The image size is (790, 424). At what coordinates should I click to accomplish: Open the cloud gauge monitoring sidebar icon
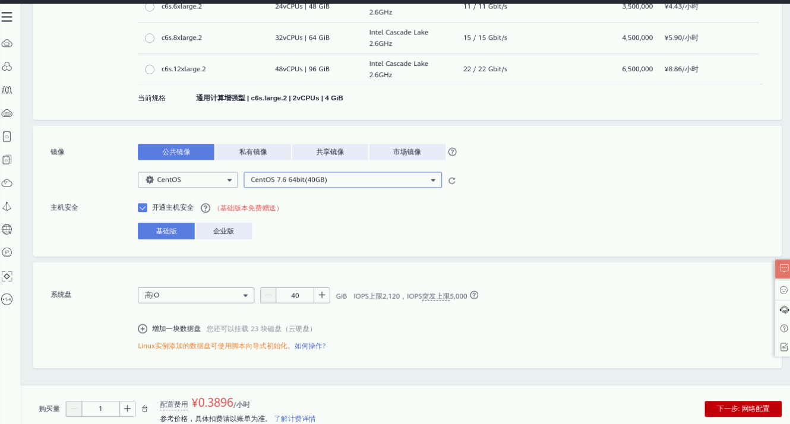click(x=7, y=183)
